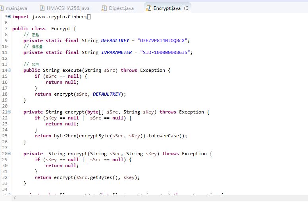Click the string "SID-100000008635"
The image size is (308, 202).
click(x=165, y=52)
